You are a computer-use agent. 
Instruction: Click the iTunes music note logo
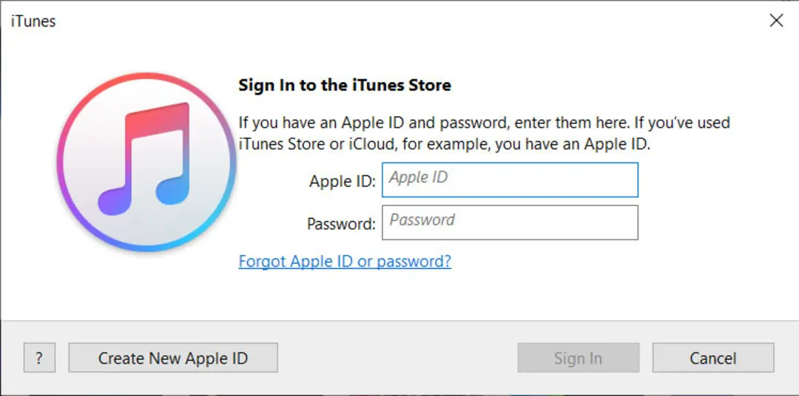(x=147, y=162)
